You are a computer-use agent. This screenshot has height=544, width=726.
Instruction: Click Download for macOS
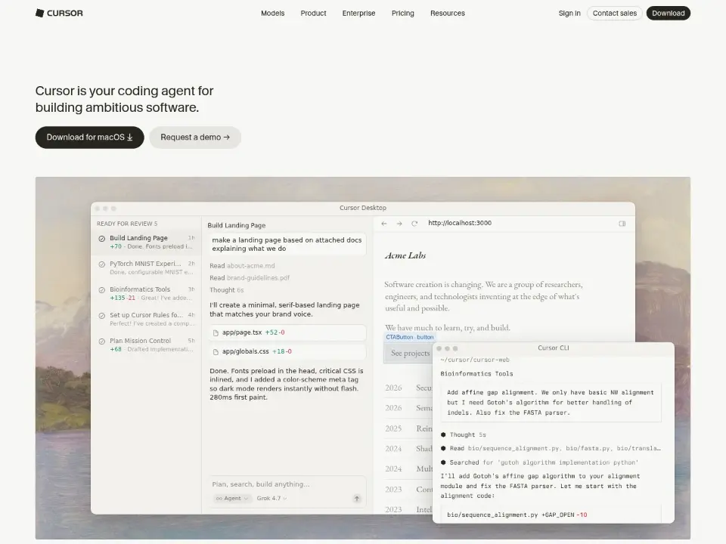click(x=90, y=138)
